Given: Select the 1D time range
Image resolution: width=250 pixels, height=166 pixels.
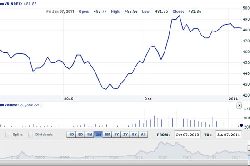Looking at the screenshot, I should [x=71, y=135].
